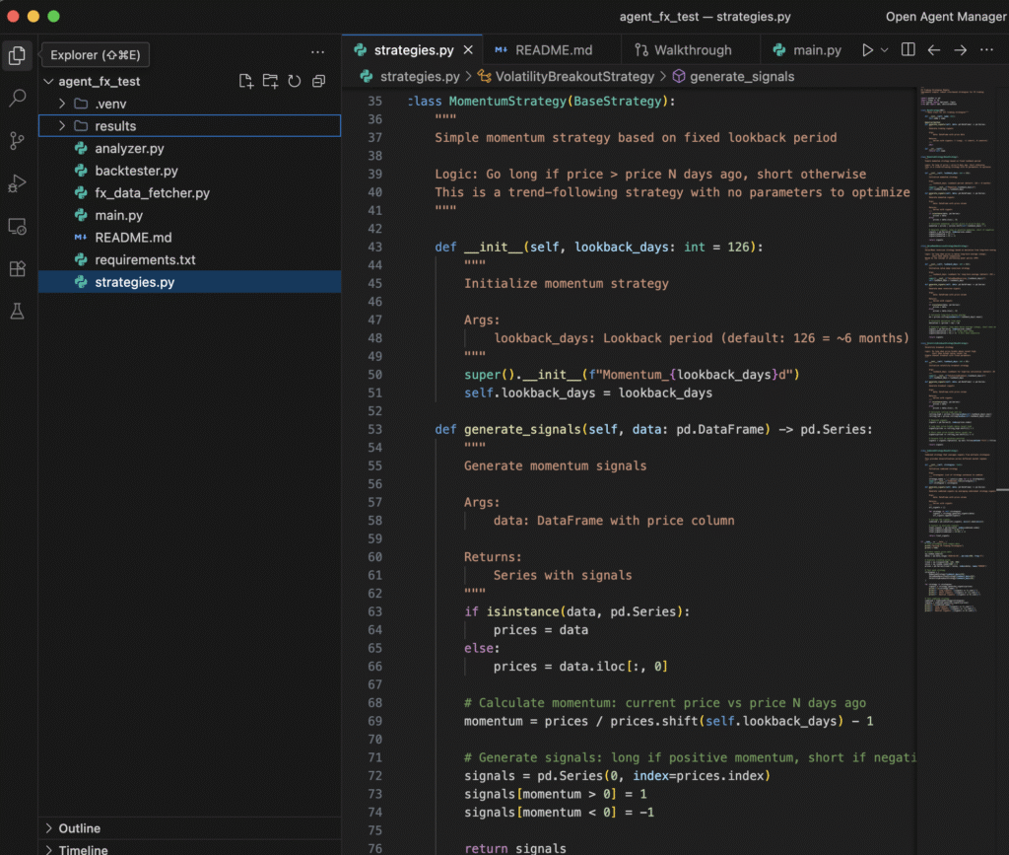Image resolution: width=1009 pixels, height=855 pixels.
Task: Open the Source Control view
Action: [x=18, y=140]
